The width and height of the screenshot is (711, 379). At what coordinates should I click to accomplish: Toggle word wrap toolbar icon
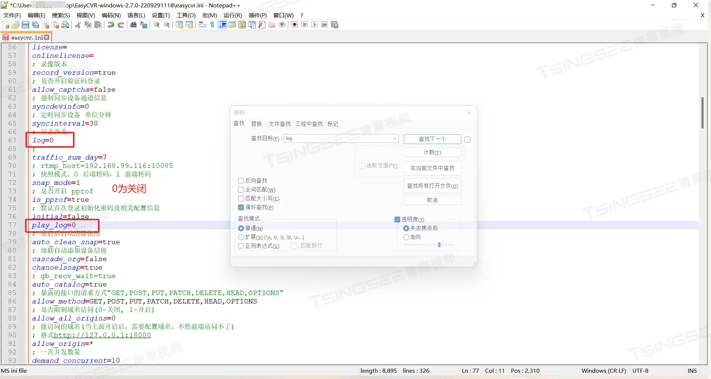coord(202,25)
